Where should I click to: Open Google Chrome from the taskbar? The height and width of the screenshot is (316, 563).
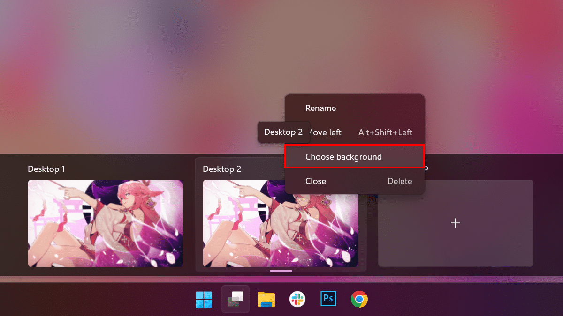(x=359, y=299)
